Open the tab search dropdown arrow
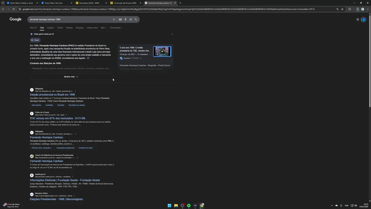 click(3, 3)
